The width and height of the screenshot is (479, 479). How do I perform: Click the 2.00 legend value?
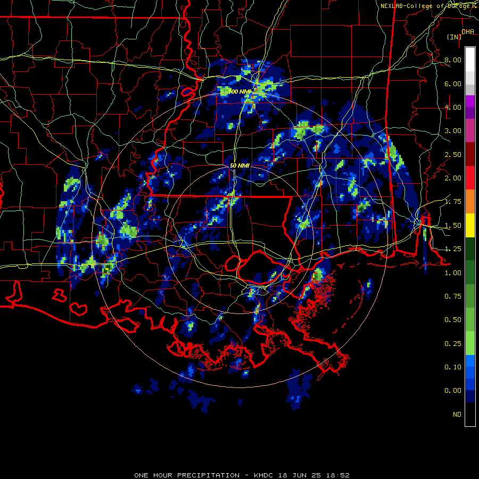click(x=453, y=178)
